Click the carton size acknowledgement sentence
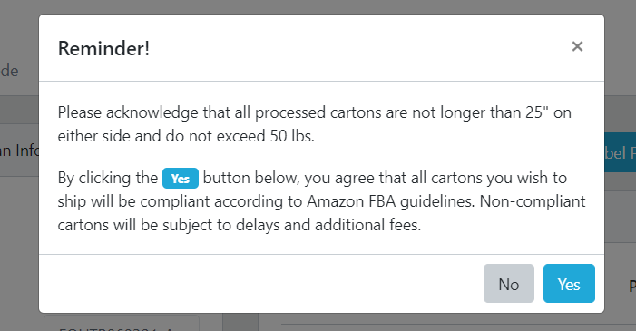Viewport: 636px width, 331px height. pyautogui.click(x=314, y=124)
